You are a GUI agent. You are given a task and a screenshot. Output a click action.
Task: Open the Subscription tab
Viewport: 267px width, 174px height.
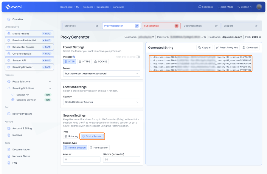(x=161, y=26)
